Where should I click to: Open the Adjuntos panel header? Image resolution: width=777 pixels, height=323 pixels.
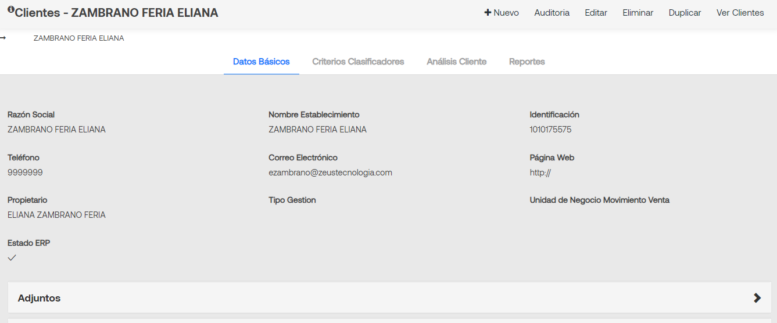[x=389, y=297]
